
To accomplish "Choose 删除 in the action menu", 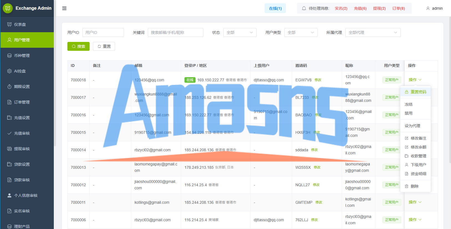I will [x=415, y=186].
